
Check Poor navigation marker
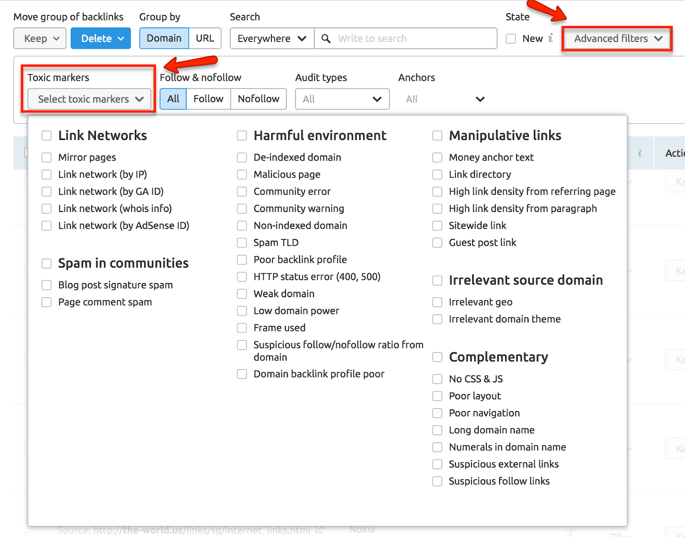437,413
